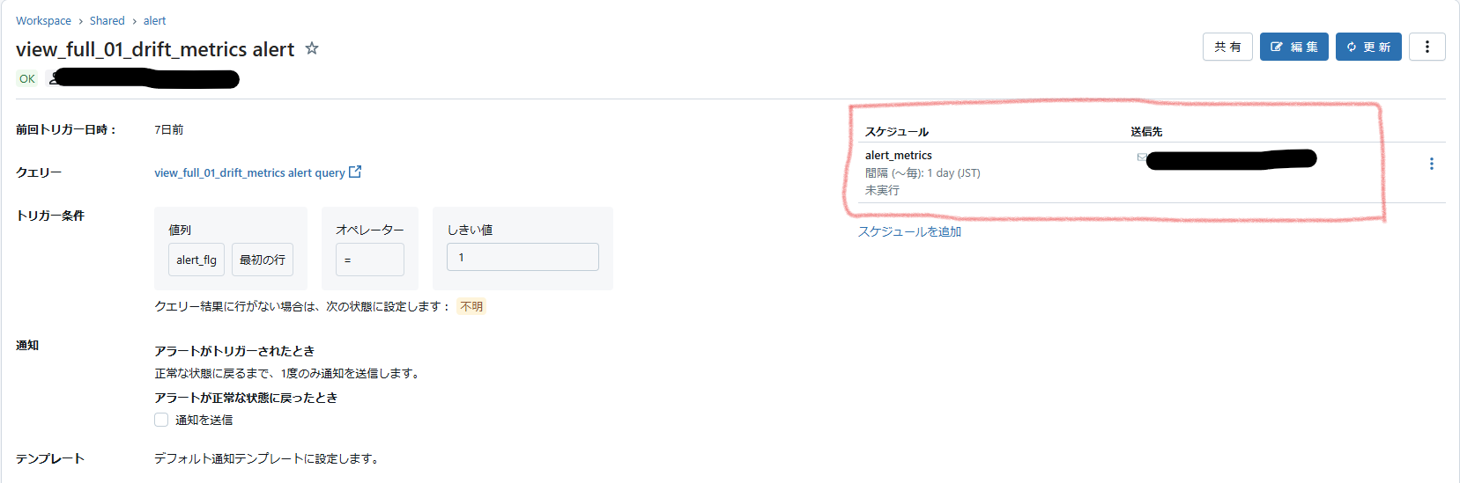Click the 編集 edit button
The height and width of the screenshot is (483, 1460).
(x=1294, y=47)
